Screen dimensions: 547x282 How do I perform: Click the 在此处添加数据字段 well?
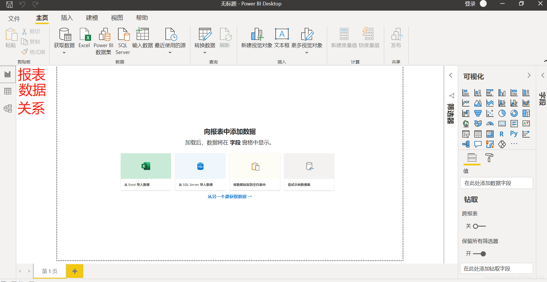click(496, 183)
